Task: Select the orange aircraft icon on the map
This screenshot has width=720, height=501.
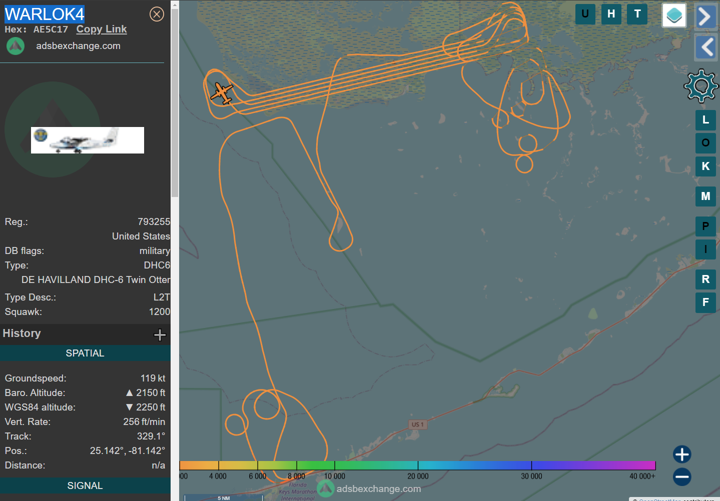Action: 221,93
